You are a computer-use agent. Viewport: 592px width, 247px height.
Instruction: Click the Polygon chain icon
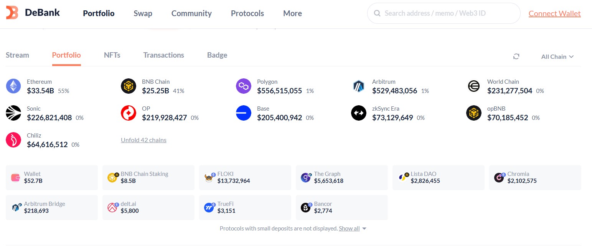[x=244, y=86]
